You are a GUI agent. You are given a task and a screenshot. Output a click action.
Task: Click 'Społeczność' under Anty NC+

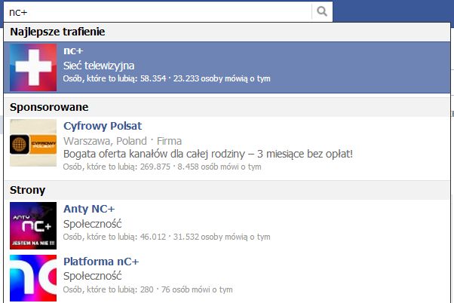[92, 224]
